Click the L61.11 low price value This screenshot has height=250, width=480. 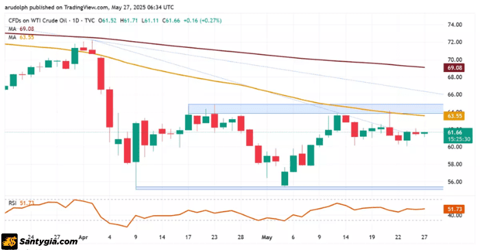(150, 21)
